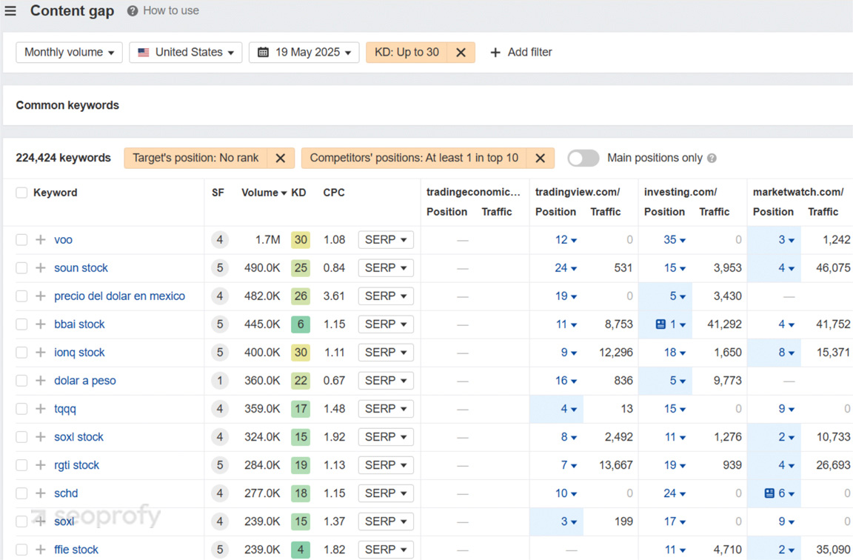Check the select-all Keyword checkbox
853x560 pixels.
21,193
